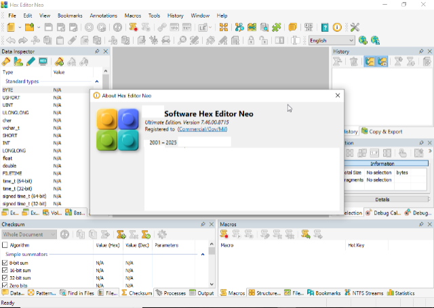
Task: Click the HEX display icon in Data Inspector
Action: pyautogui.click(x=43, y=62)
